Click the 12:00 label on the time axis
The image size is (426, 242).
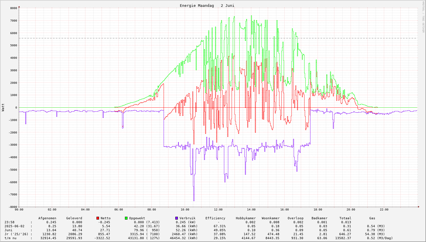coord(218,210)
